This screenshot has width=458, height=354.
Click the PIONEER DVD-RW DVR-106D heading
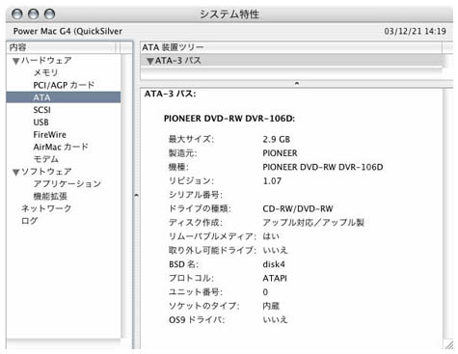[229, 119]
